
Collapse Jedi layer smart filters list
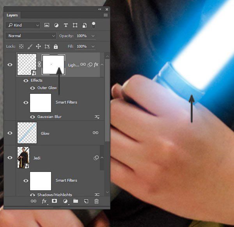click(x=102, y=157)
